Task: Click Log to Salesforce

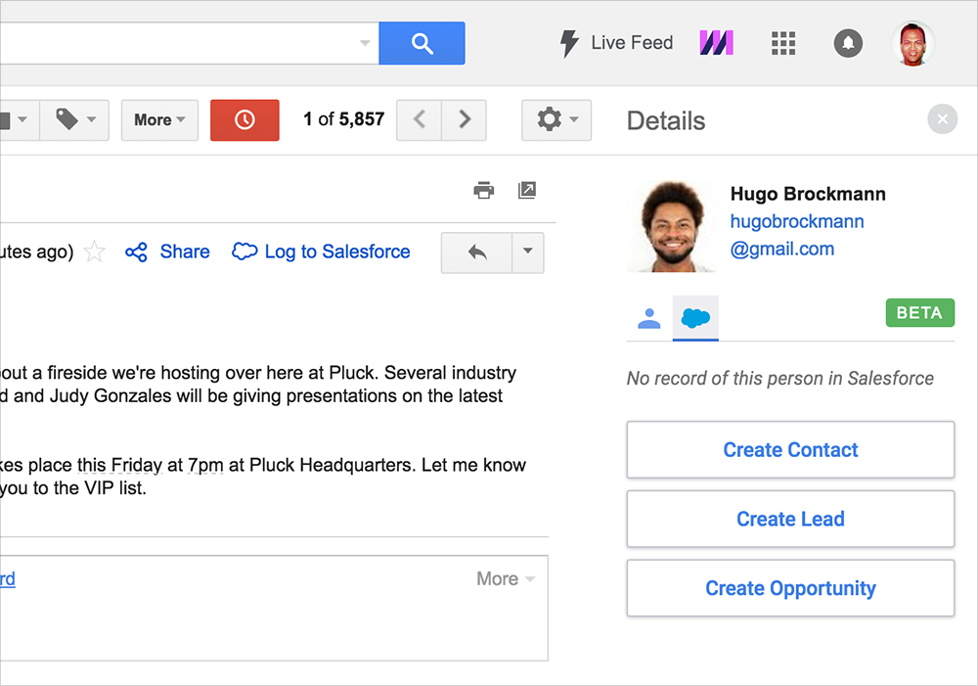Action: tap(321, 252)
